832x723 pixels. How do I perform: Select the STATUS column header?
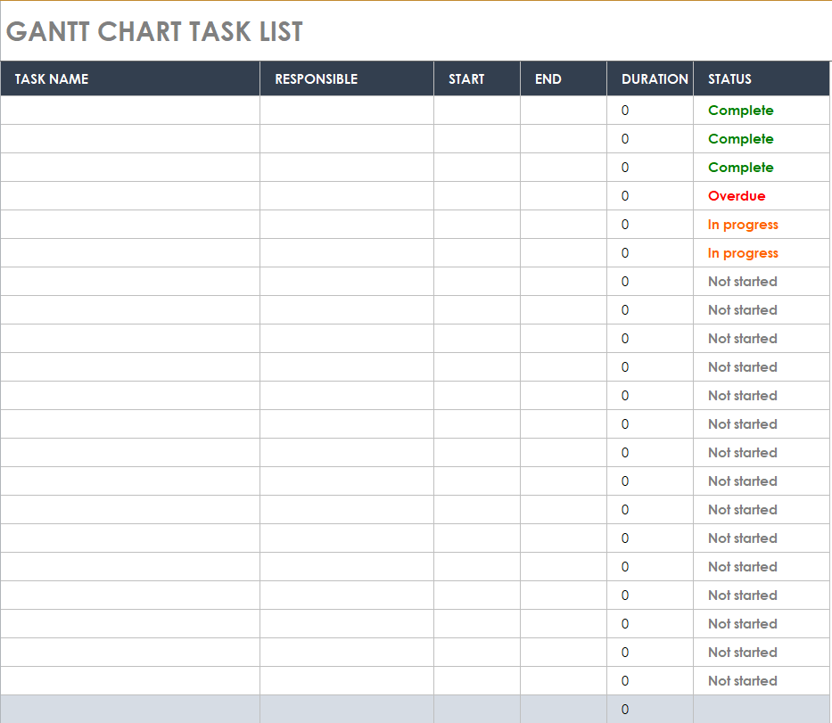tap(762, 78)
